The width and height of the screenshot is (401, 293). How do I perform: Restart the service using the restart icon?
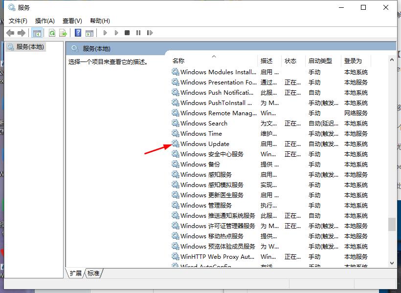pyautogui.click(x=150, y=33)
